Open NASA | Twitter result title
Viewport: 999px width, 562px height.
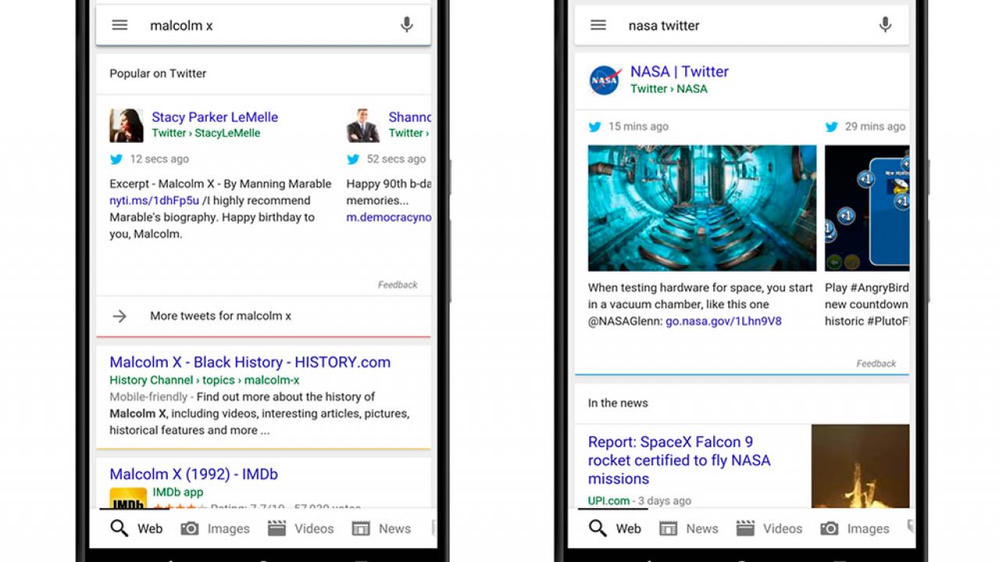679,72
